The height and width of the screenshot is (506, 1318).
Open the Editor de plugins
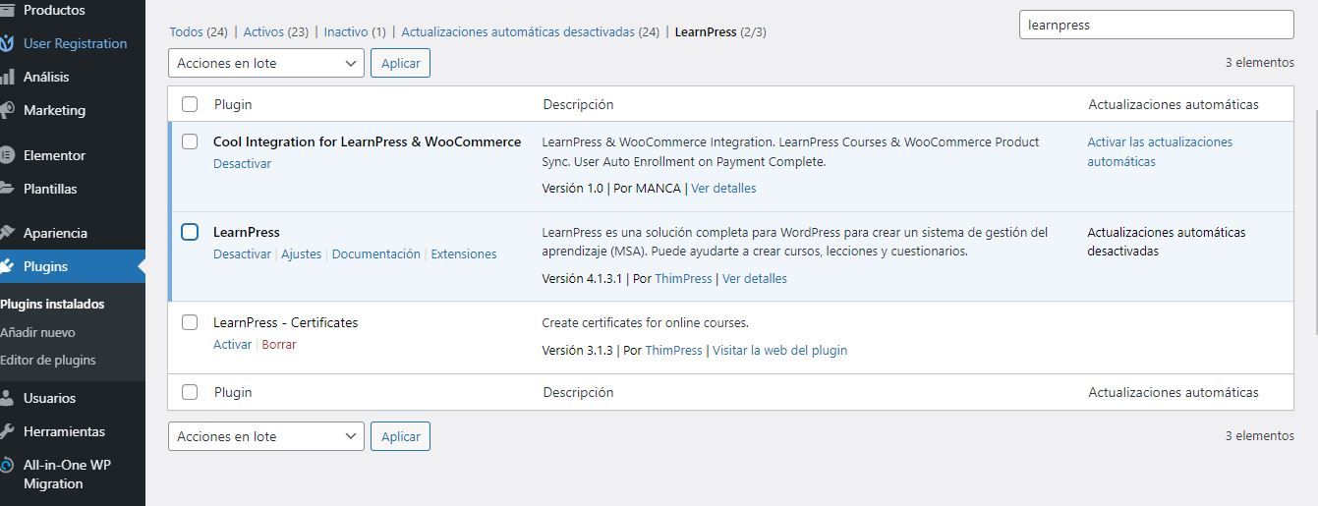48,360
